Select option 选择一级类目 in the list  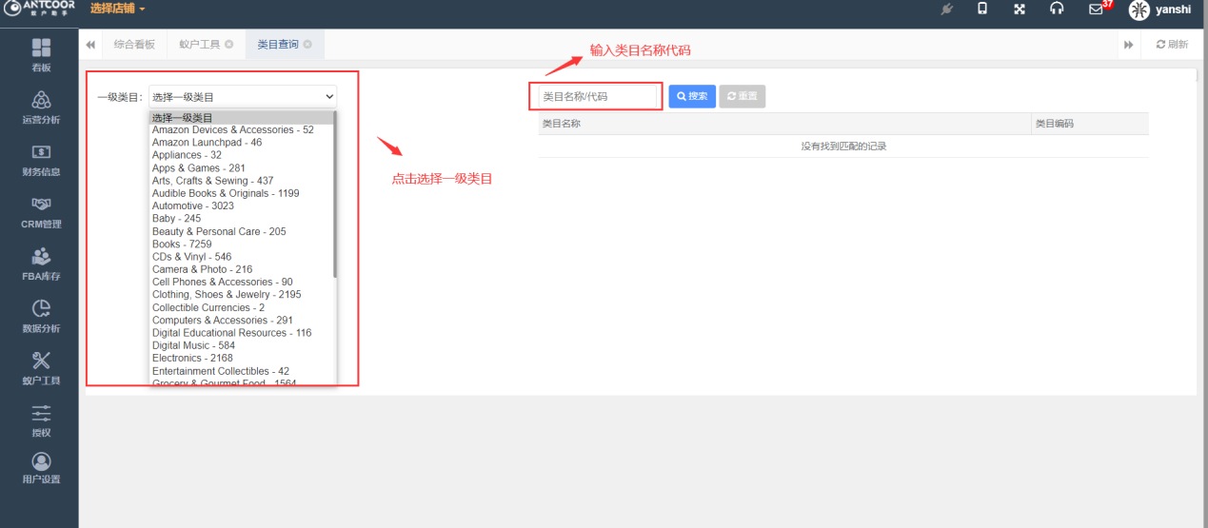click(x=241, y=118)
